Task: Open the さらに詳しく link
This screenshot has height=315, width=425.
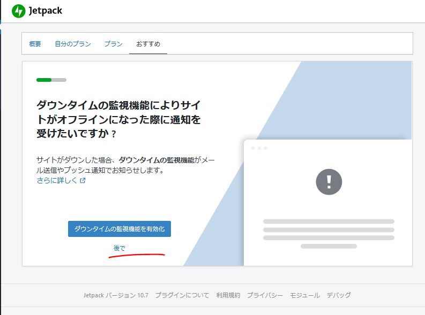Action: point(57,181)
